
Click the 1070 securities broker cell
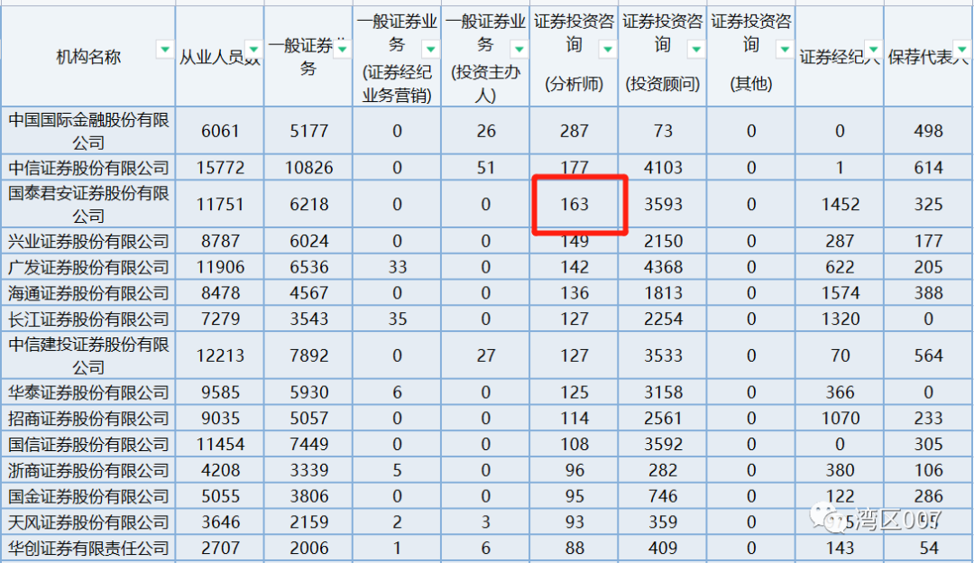pos(840,419)
